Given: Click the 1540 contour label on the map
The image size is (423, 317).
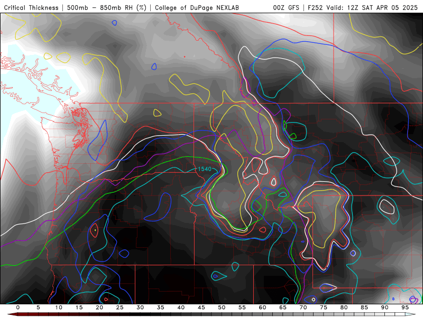Looking at the screenshot, I should pyautogui.click(x=205, y=169).
